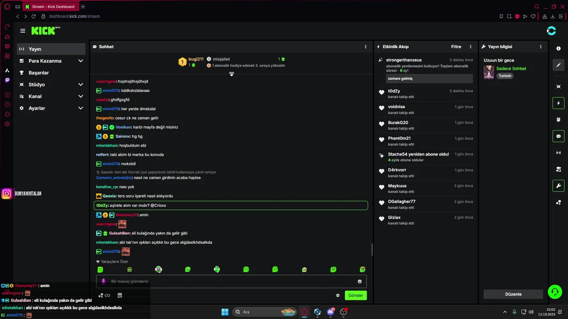The height and width of the screenshot is (319, 568).
Task: Toggle the lightning activity feed panel icon
Action: tap(559, 103)
